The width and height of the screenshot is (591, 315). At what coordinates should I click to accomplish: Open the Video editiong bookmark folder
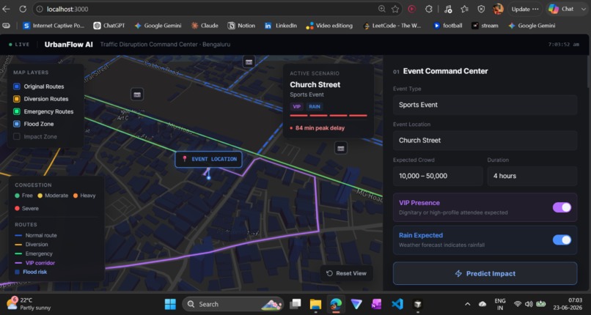329,26
